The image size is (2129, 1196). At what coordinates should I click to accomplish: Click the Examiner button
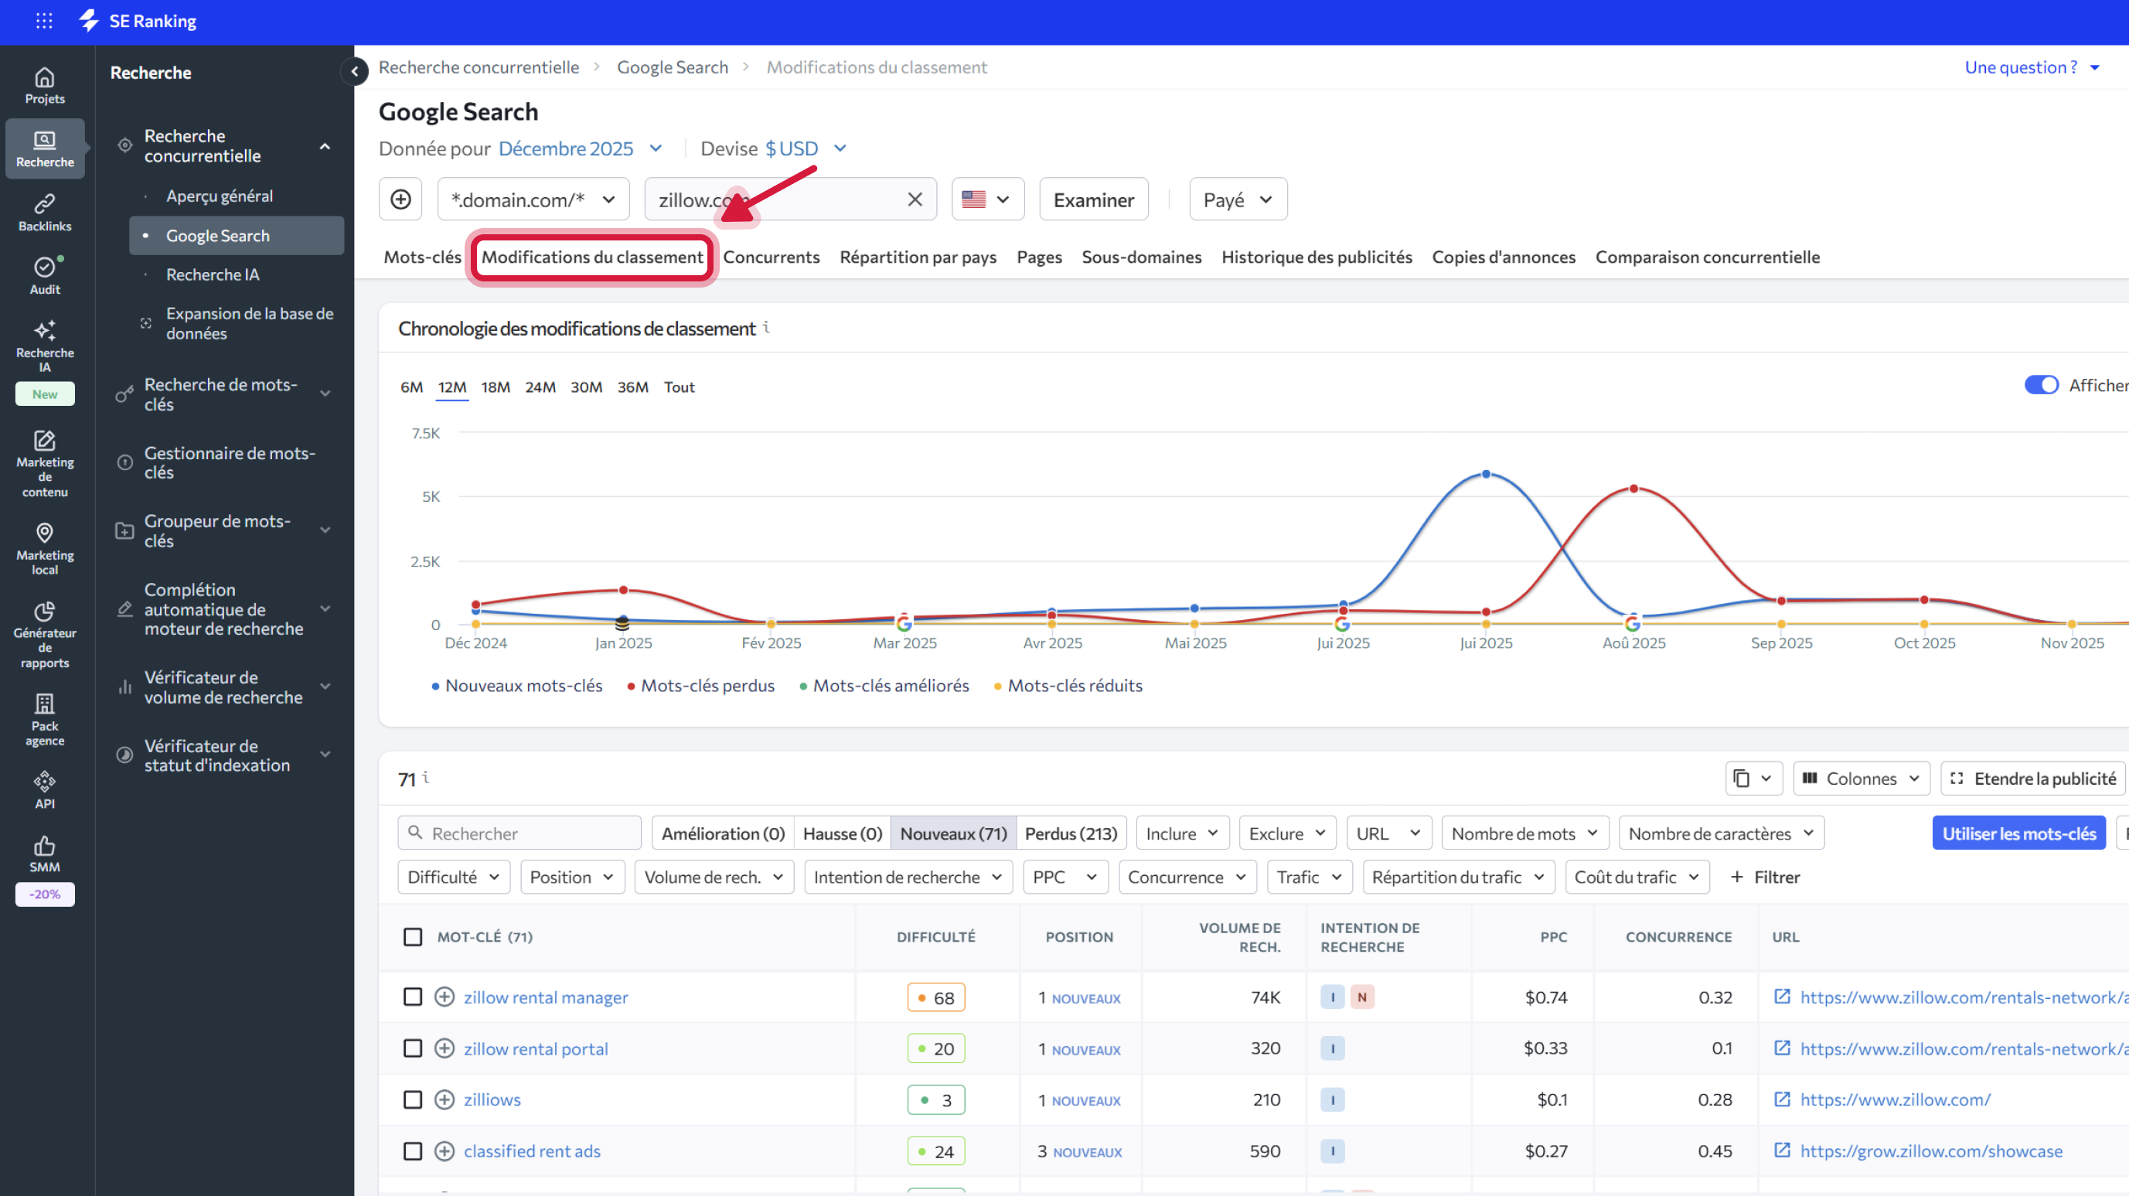[1092, 199]
